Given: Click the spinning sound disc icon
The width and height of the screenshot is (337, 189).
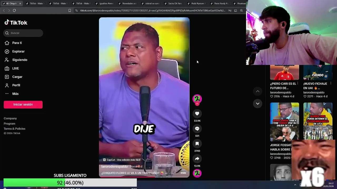Looking at the screenshot, I should (x=197, y=173).
